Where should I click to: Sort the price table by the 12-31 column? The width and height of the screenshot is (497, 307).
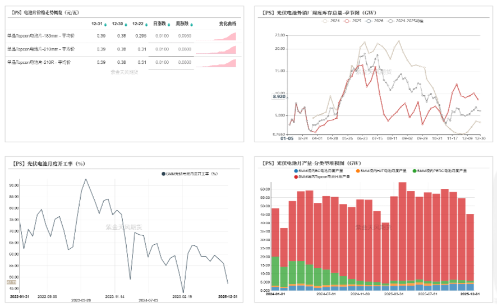(x=105, y=25)
